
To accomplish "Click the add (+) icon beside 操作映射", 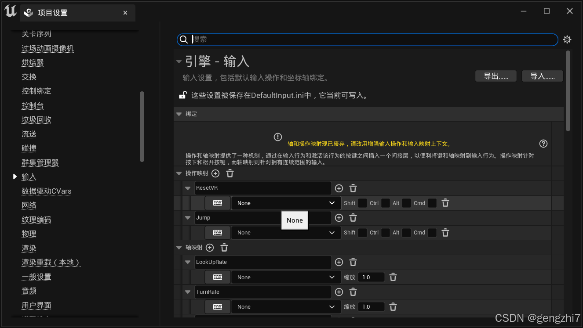I will click(x=215, y=173).
